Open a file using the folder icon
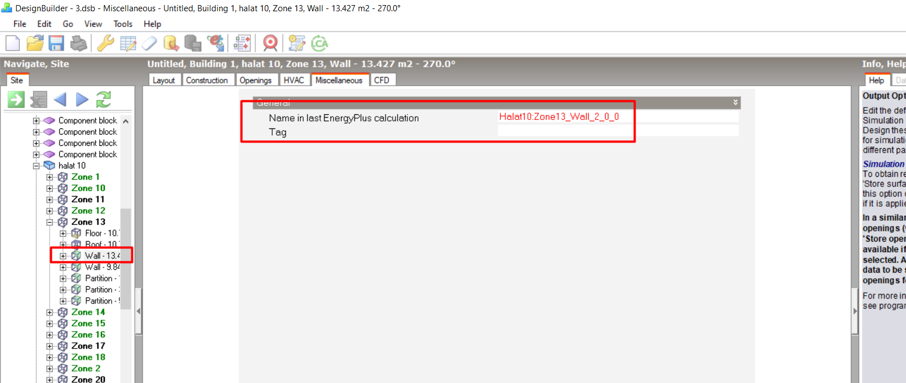Image resolution: width=906 pixels, height=383 pixels. coord(35,43)
